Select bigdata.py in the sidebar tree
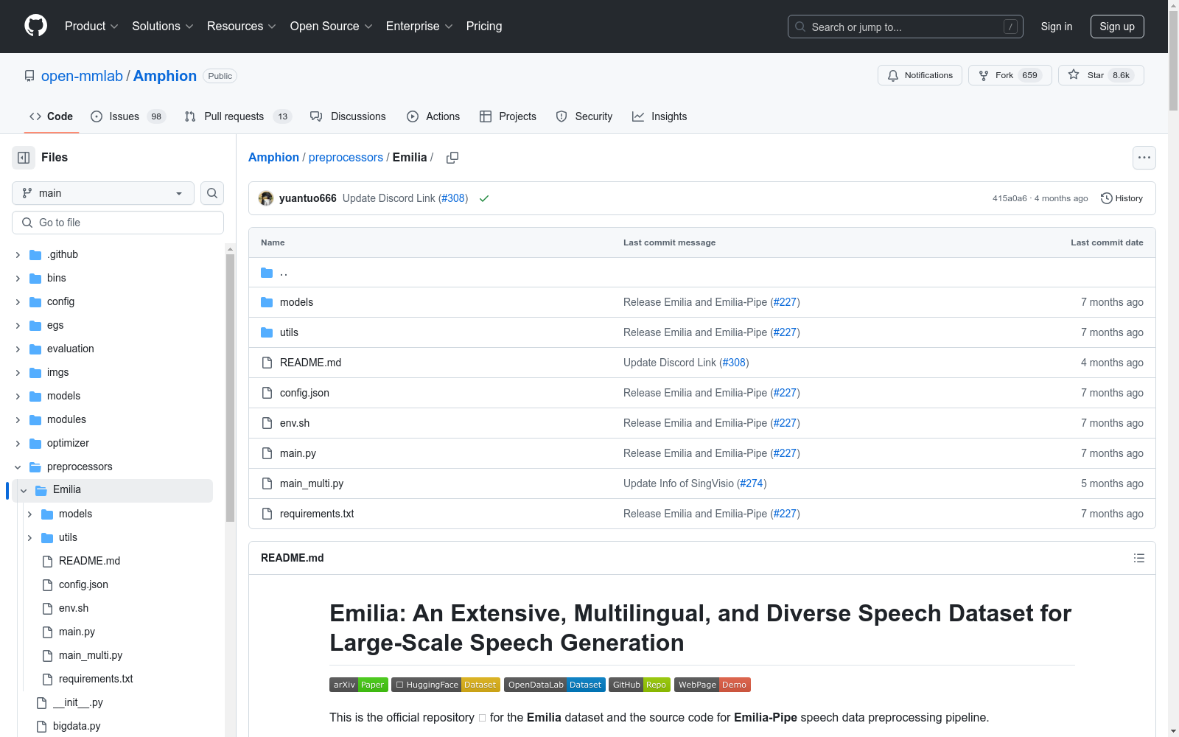The image size is (1179, 737). tap(77, 726)
